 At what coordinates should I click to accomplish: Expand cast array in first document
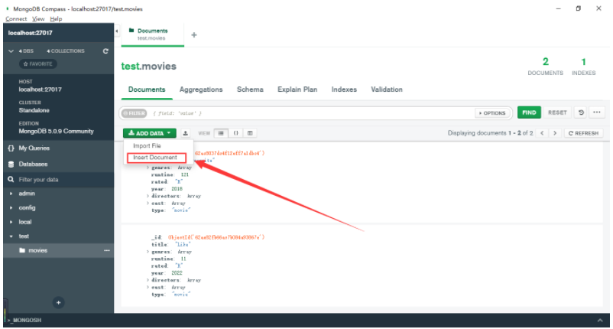click(148, 203)
